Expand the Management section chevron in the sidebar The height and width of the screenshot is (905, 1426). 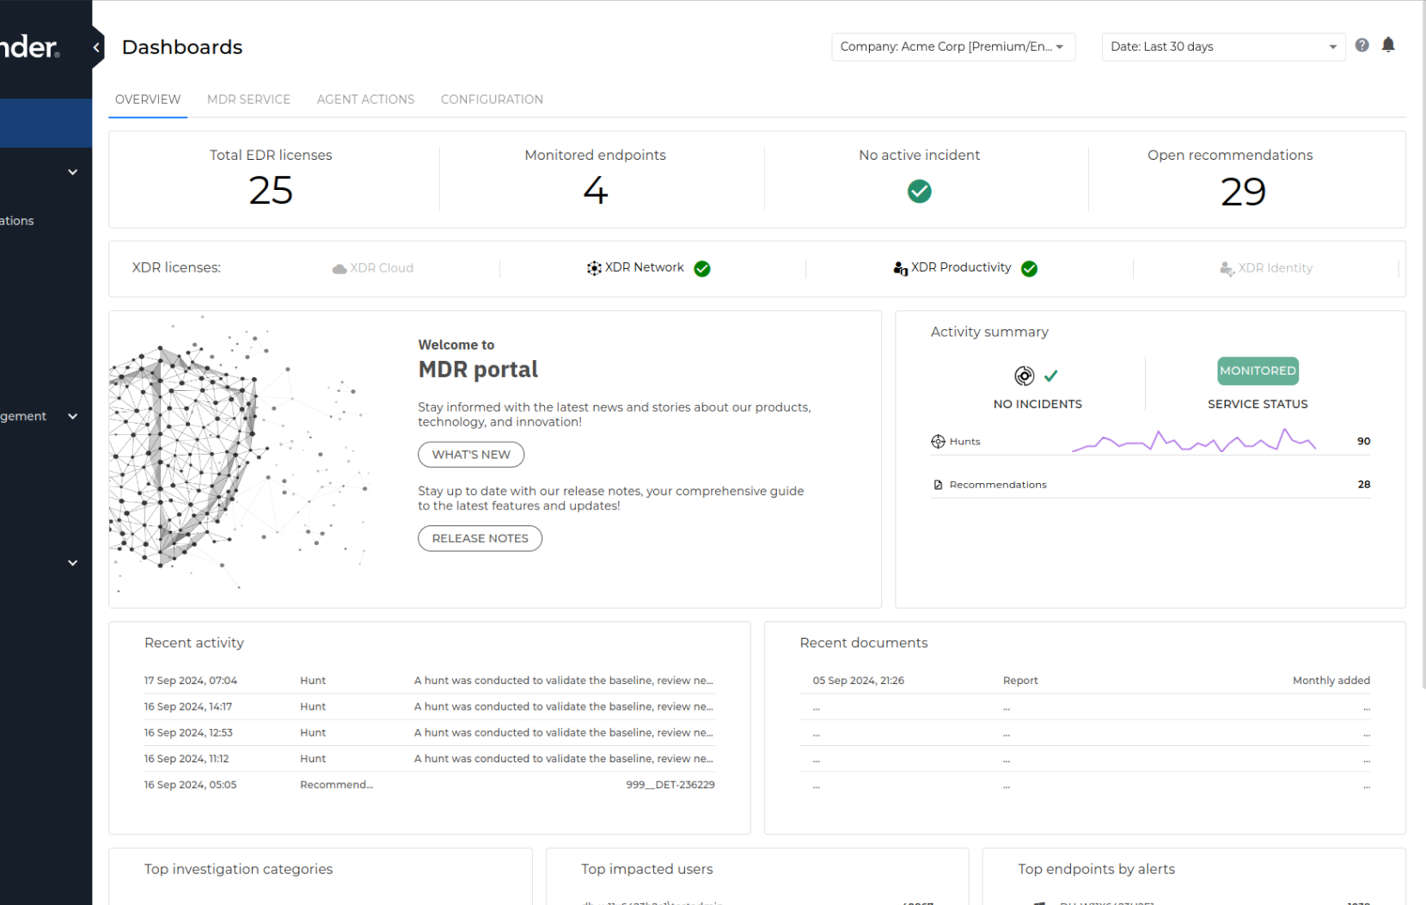pos(72,416)
